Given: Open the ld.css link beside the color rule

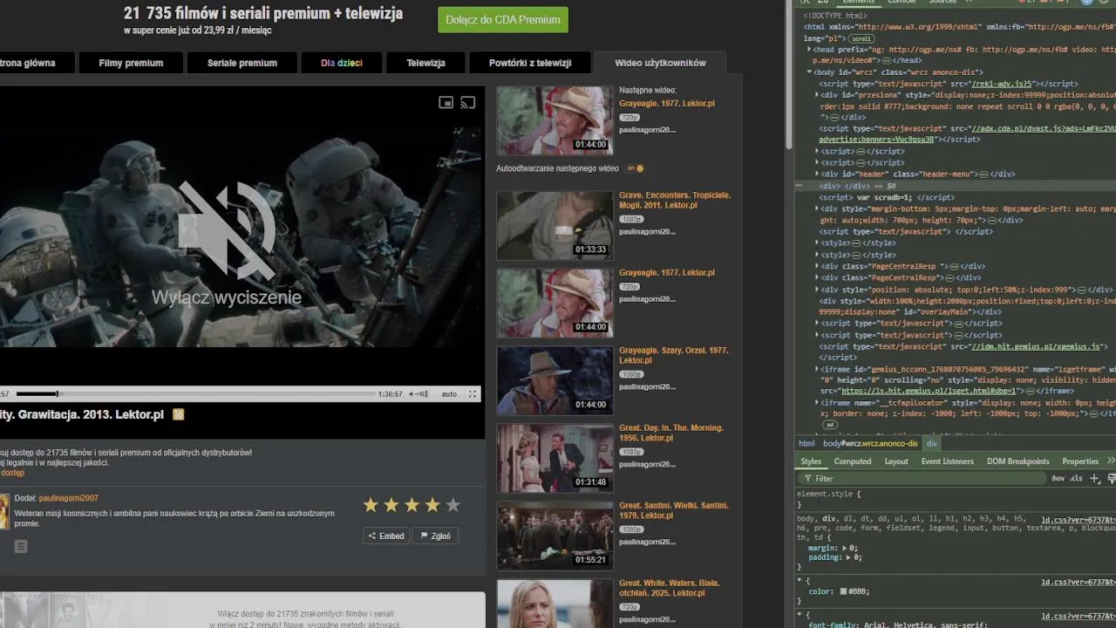Looking at the screenshot, I should (1078, 582).
